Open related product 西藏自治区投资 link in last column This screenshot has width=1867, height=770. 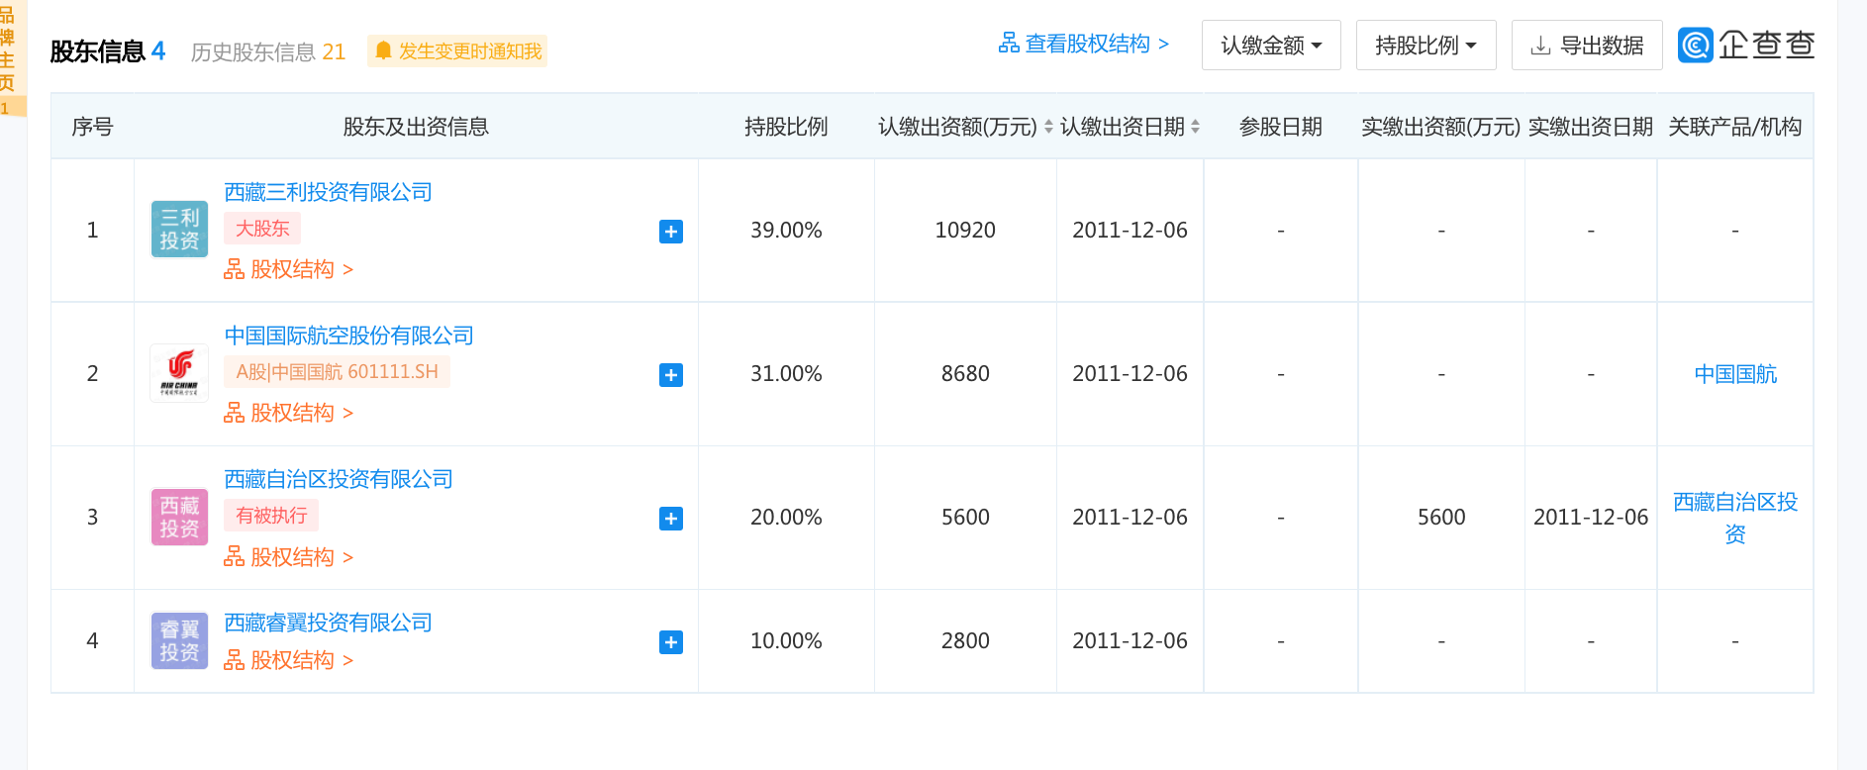pyautogui.click(x=1735, y=518)
